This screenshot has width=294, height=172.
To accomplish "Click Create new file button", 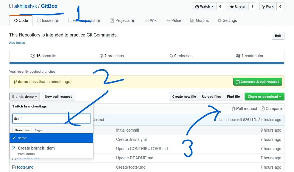I will pos(184,97).
